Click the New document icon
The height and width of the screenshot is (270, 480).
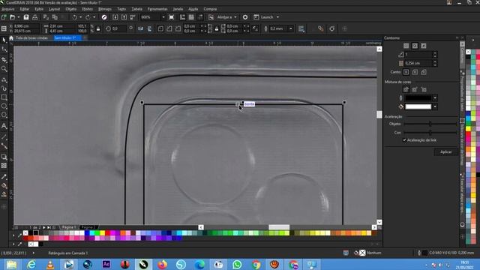pos(4,17)
